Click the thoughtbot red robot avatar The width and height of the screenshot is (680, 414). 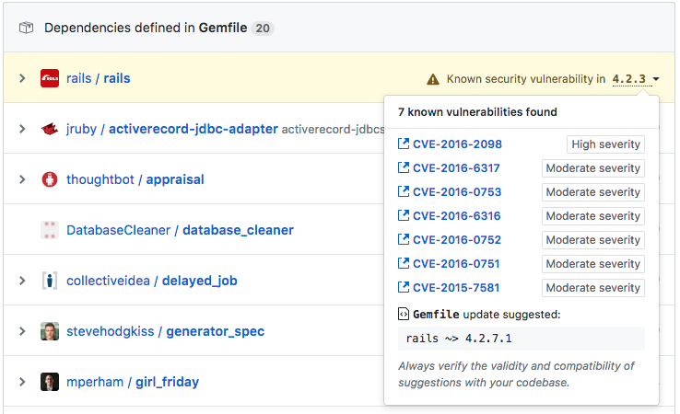(x=50, y=179)
